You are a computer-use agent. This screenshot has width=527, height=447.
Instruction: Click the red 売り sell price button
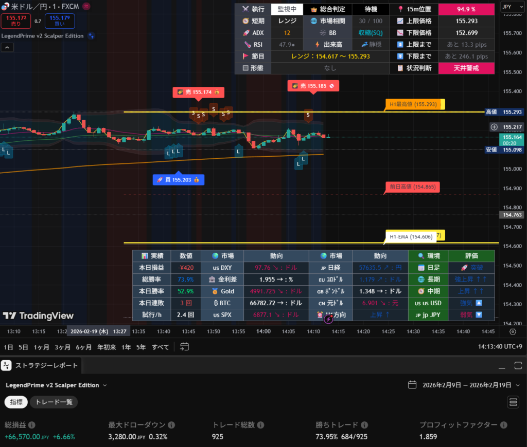(x=16, y=21)
